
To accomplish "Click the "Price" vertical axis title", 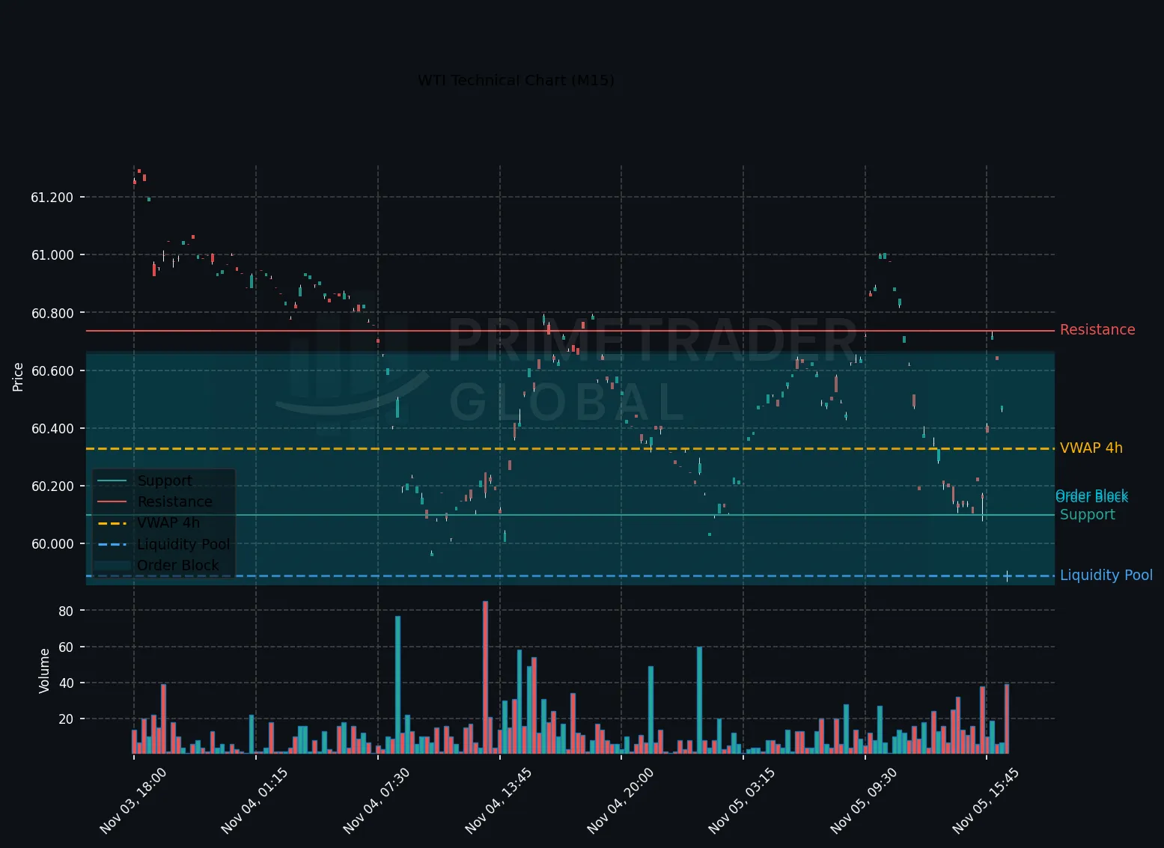I will [x=19, y=377].
